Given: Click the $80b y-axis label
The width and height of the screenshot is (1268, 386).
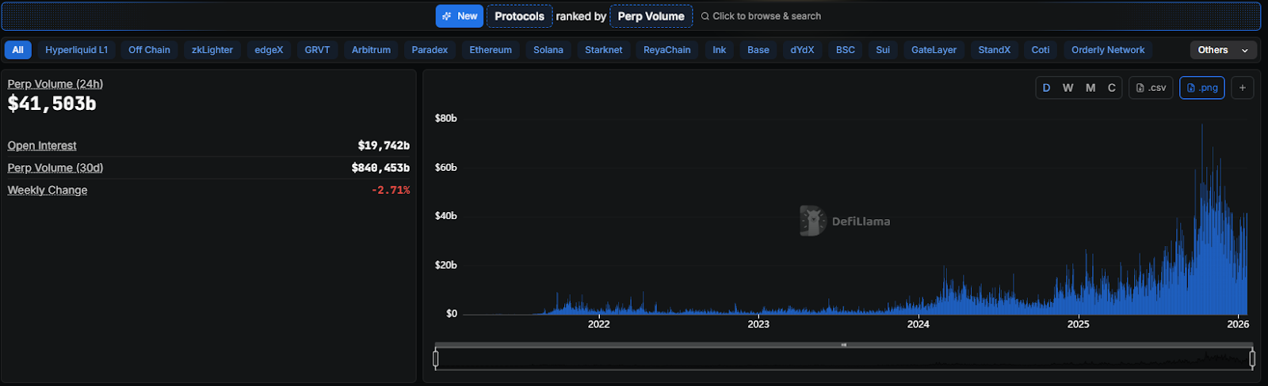Looking at the screenshot, I should click(446, 118).
